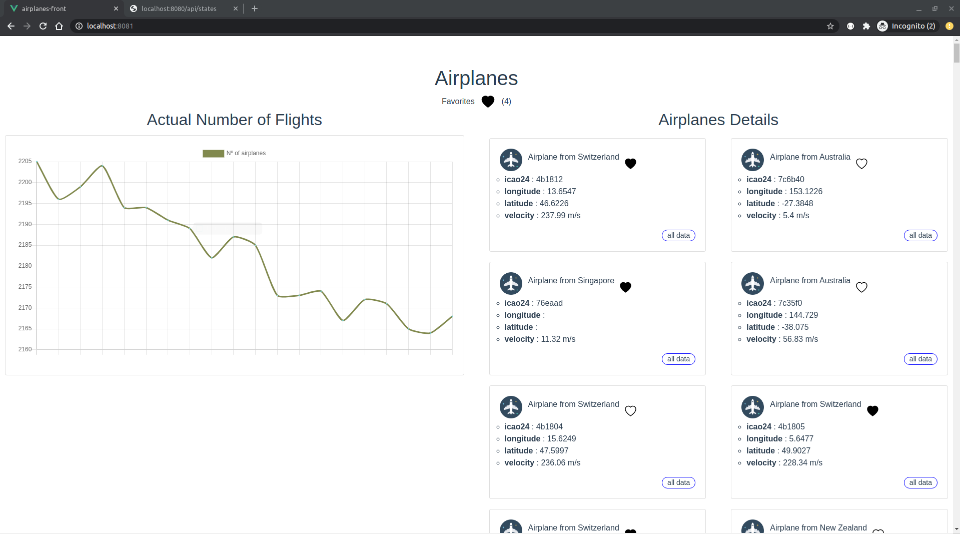Favorite the Australia airplane 7c6b40 heart
Viewport: 960px width, 534px height.
pos(861,164)
